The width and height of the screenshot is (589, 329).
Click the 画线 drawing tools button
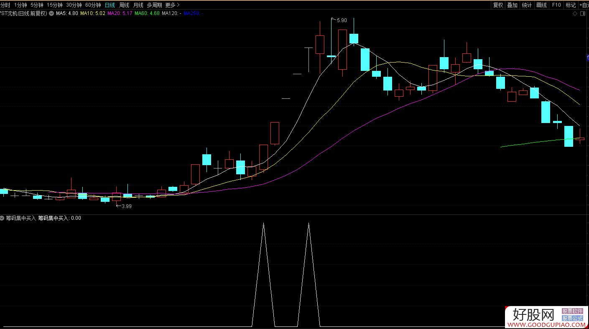pos(541,5)
